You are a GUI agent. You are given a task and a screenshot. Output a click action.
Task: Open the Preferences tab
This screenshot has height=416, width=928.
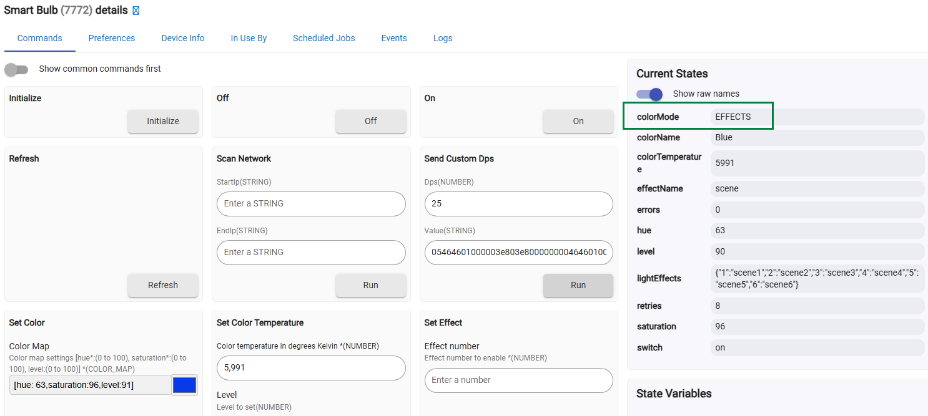tap(112, 38)
